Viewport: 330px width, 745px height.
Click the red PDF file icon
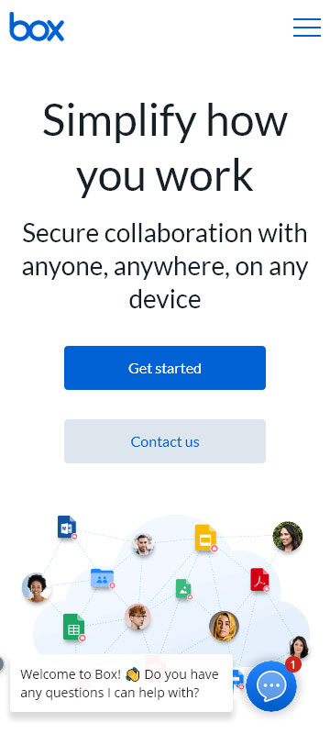tap(259, 580)
